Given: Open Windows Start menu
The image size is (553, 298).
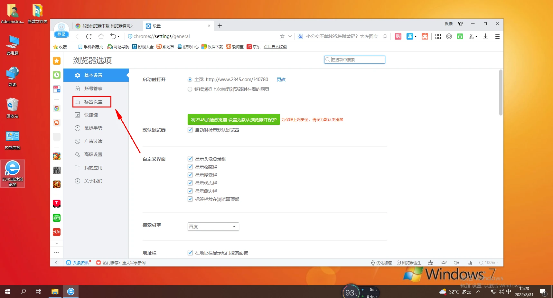Looking at the screenshot, I should [8, 292].
